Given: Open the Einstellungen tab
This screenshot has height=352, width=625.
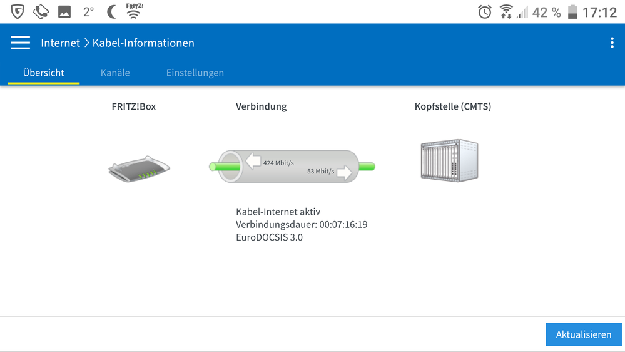Looking at the screenshot, I should [195, 73].
